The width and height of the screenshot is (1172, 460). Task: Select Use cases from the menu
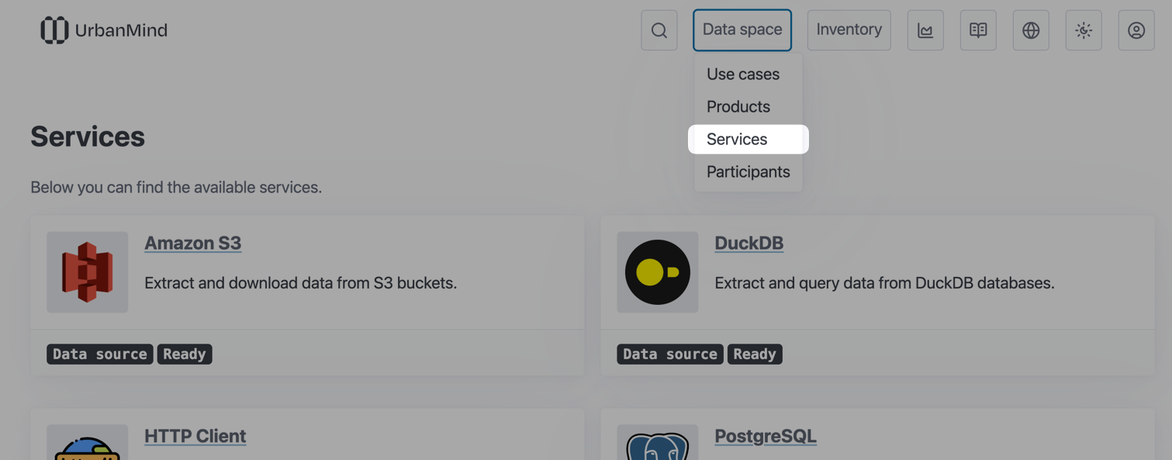click(743, 74)
